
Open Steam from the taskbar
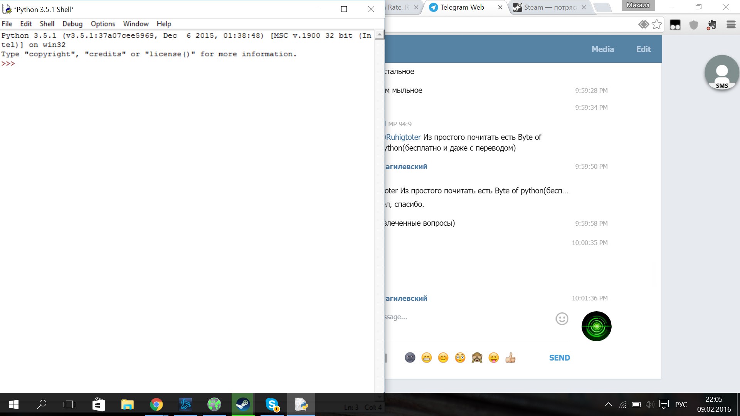(243, 404)
